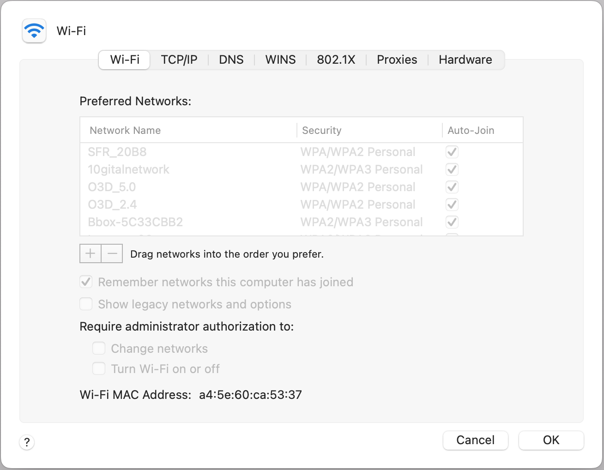View the 802.1X settings tab
Viewport: 604px width, 470px height.
[x=336, y=60]
